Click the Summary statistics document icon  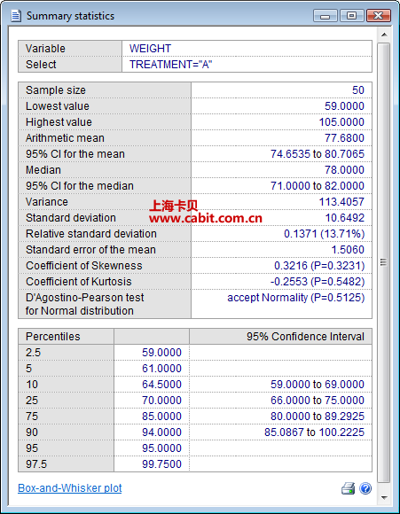point(16,15)
